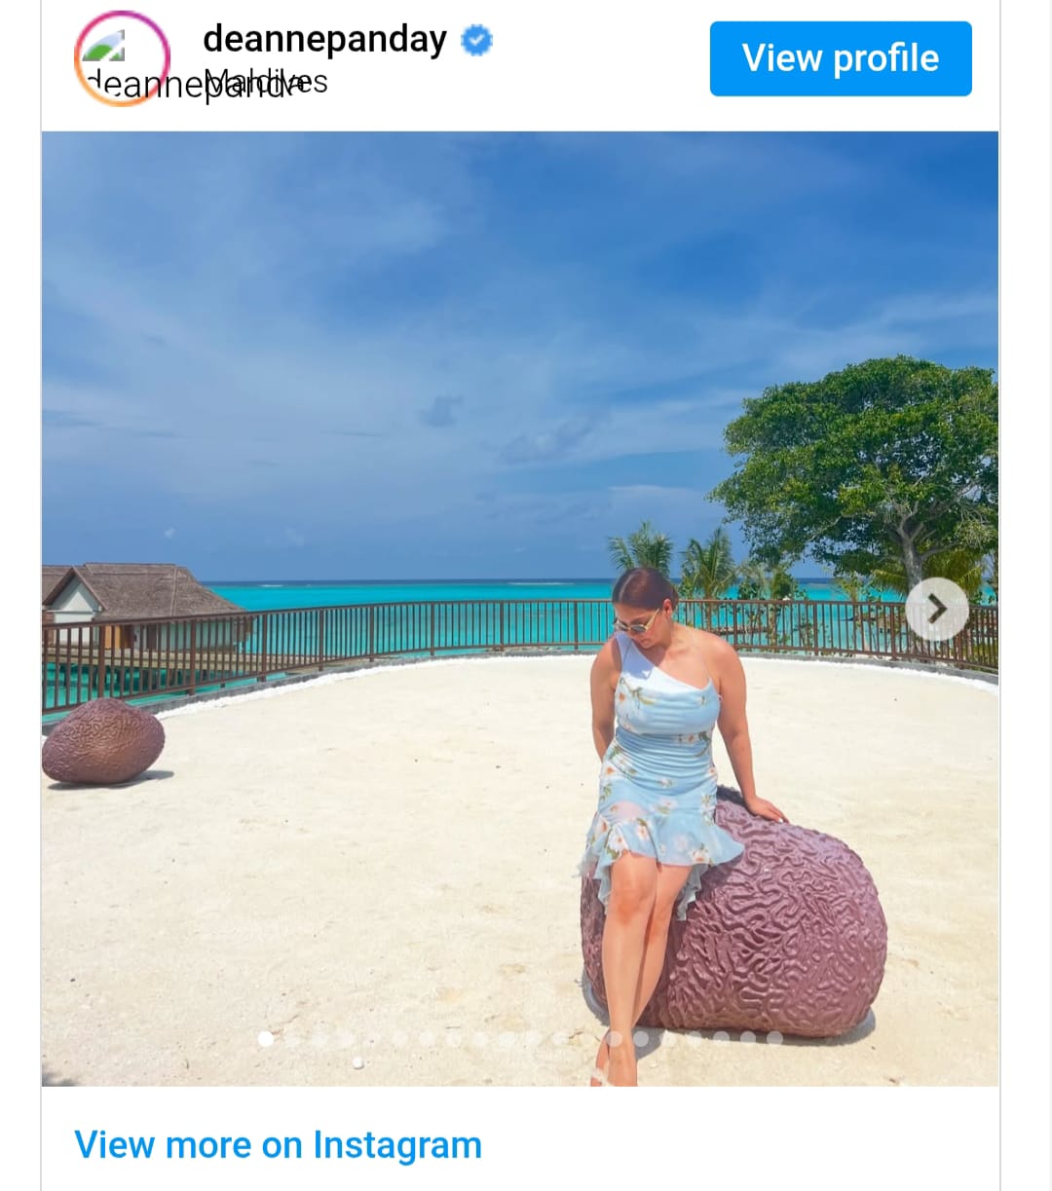Select the first highlighted carousel dot
This screenshot has height=1191, width=1052.
[266, 1039]
